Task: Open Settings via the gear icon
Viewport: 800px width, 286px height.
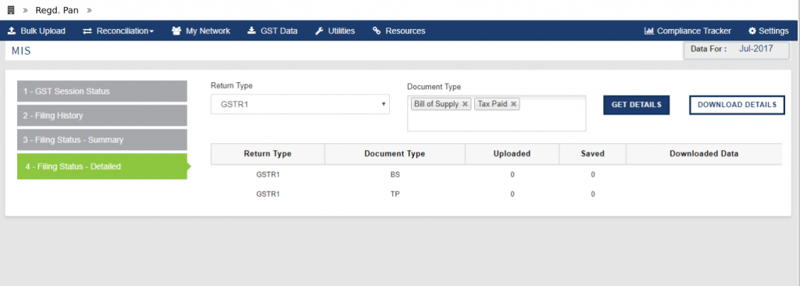Action: click(752, 30)
